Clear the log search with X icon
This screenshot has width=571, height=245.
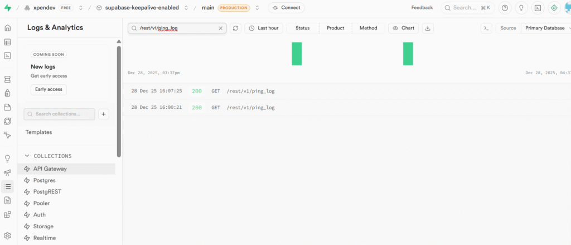tap(220, 28)
